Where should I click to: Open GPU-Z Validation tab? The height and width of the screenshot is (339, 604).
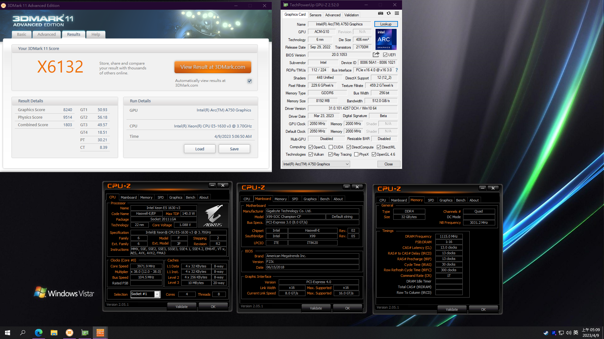coord(351,15)
